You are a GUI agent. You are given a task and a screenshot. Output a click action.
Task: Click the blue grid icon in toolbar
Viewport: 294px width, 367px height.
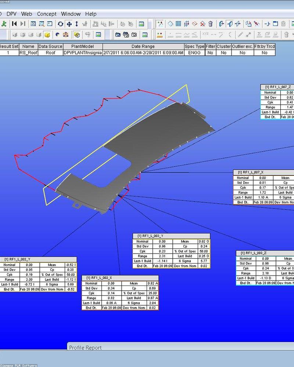tap(178, 24)
